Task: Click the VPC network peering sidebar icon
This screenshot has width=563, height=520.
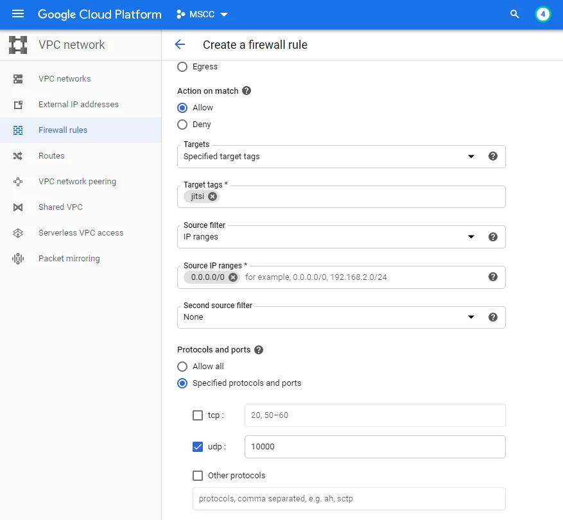Action: click(18, 182)
